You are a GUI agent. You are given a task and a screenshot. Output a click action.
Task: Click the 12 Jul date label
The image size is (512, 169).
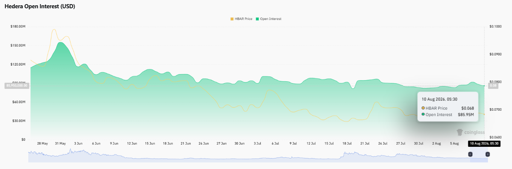click(x=311, y=143)
